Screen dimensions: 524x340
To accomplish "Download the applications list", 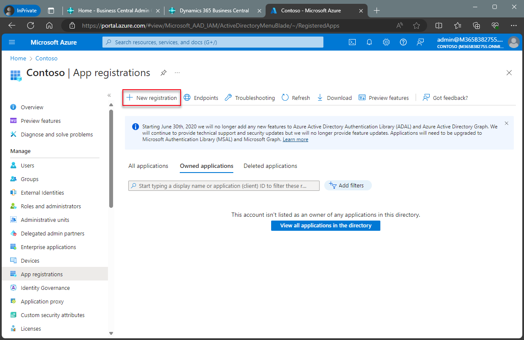I will tap(334, 97).
